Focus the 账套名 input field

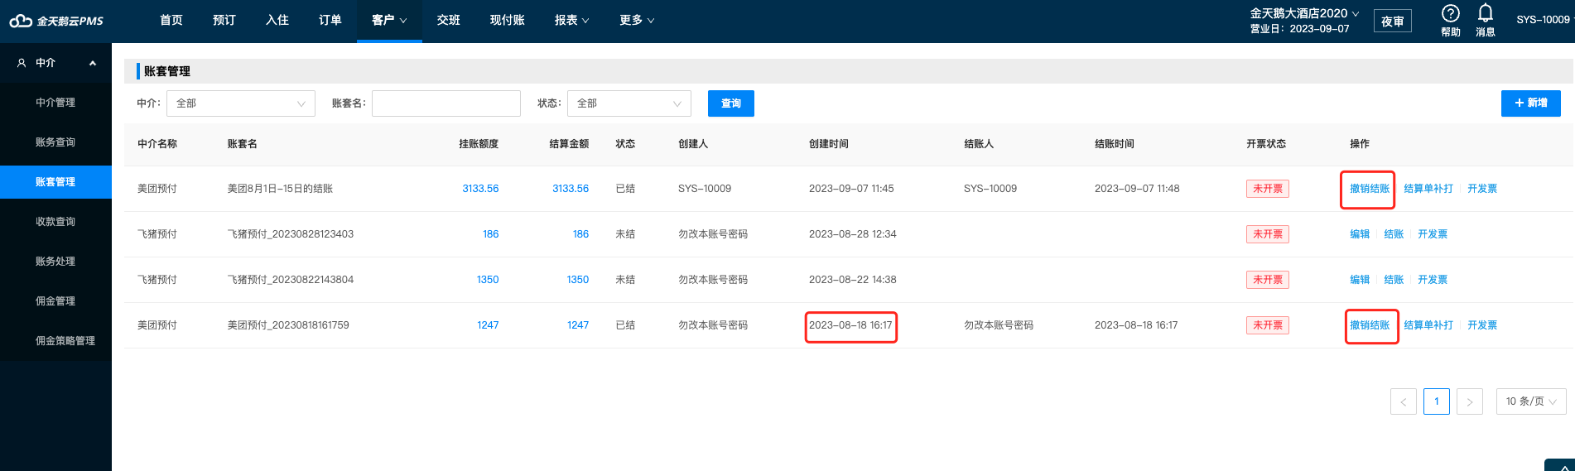446,103
